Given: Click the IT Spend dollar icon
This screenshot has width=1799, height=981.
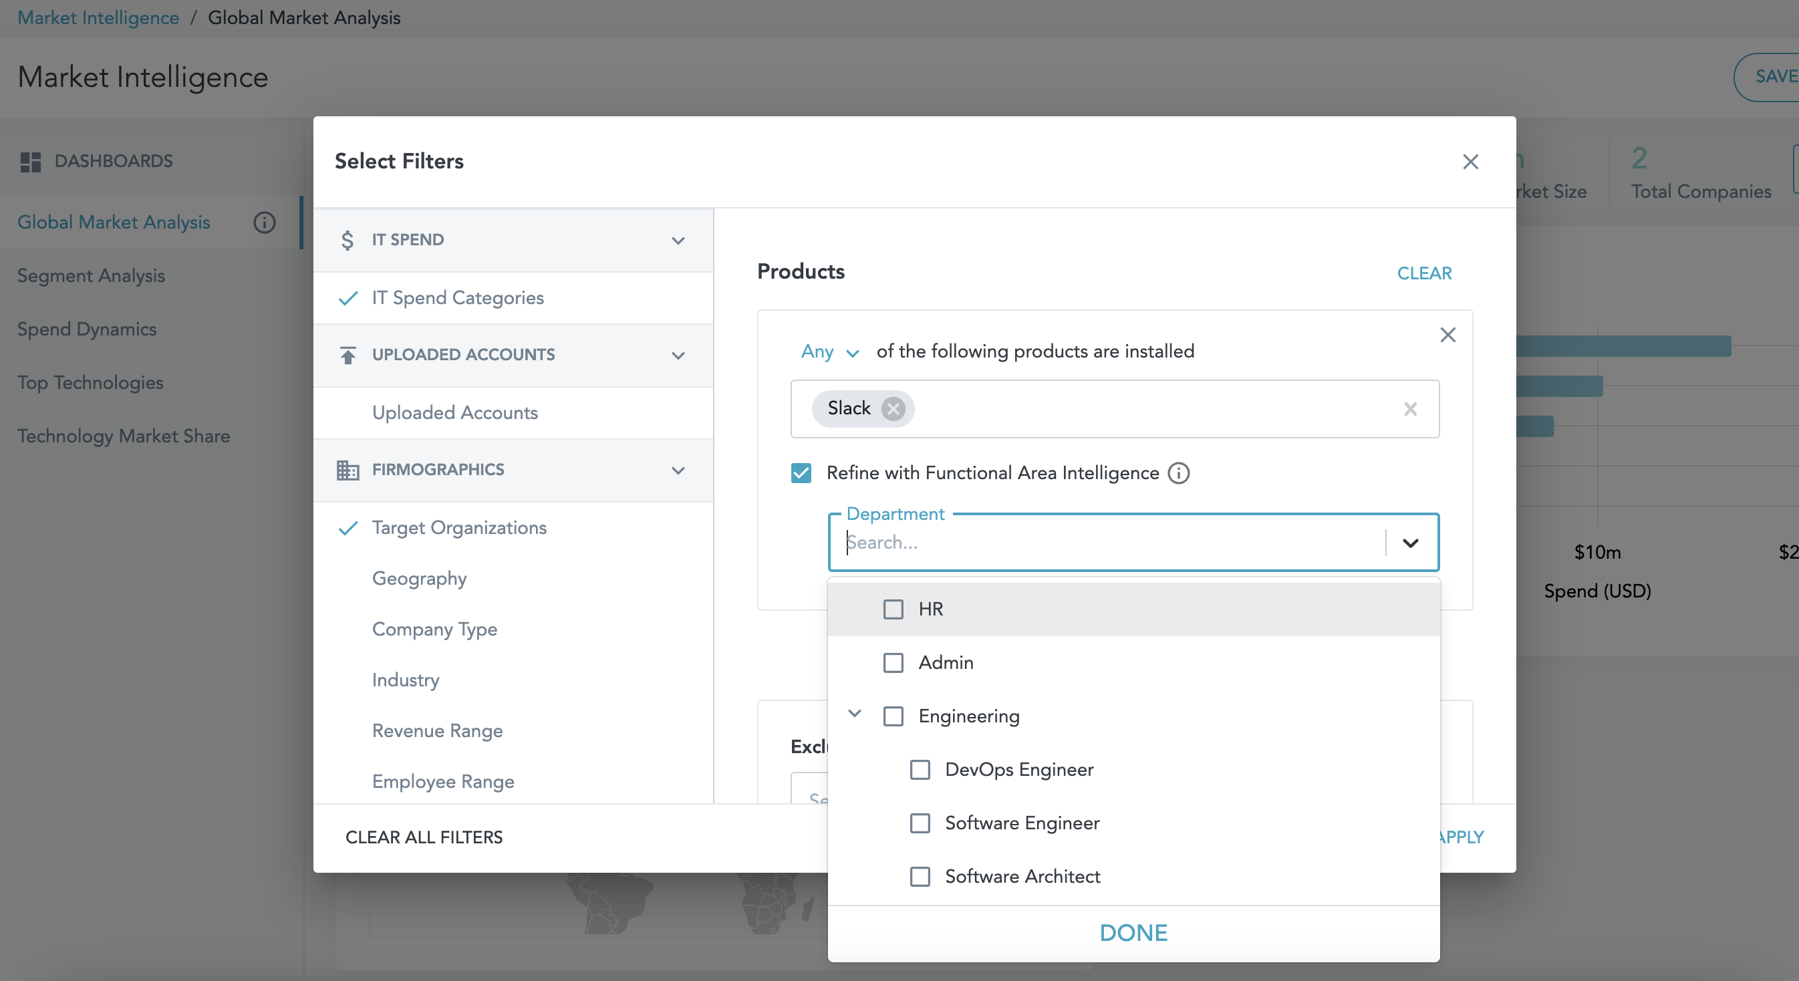Looking at the screenshot, I should [x=347, y=240].
